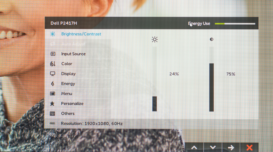Click the brightness vertical slider bar
Image resolution: width=273 pixels, height=152 pixels.
155,79
